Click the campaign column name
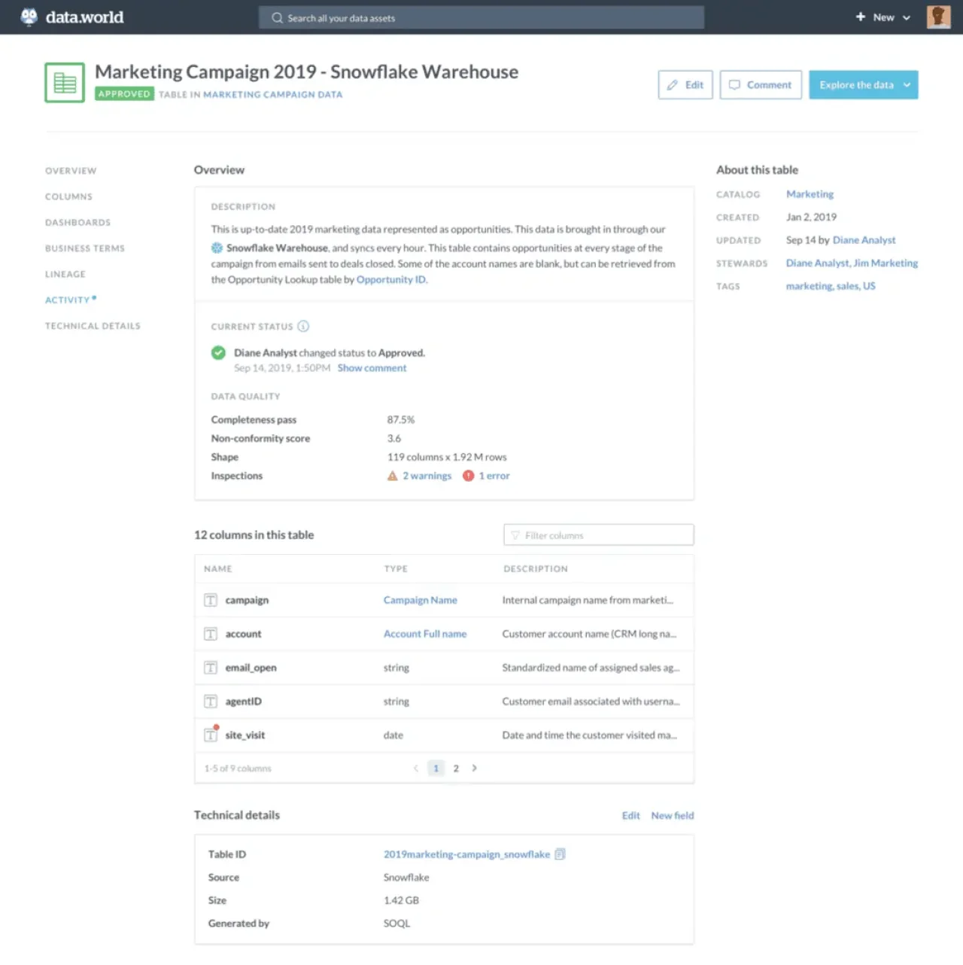Screen dimensions: 963x965 pos(247,600)
